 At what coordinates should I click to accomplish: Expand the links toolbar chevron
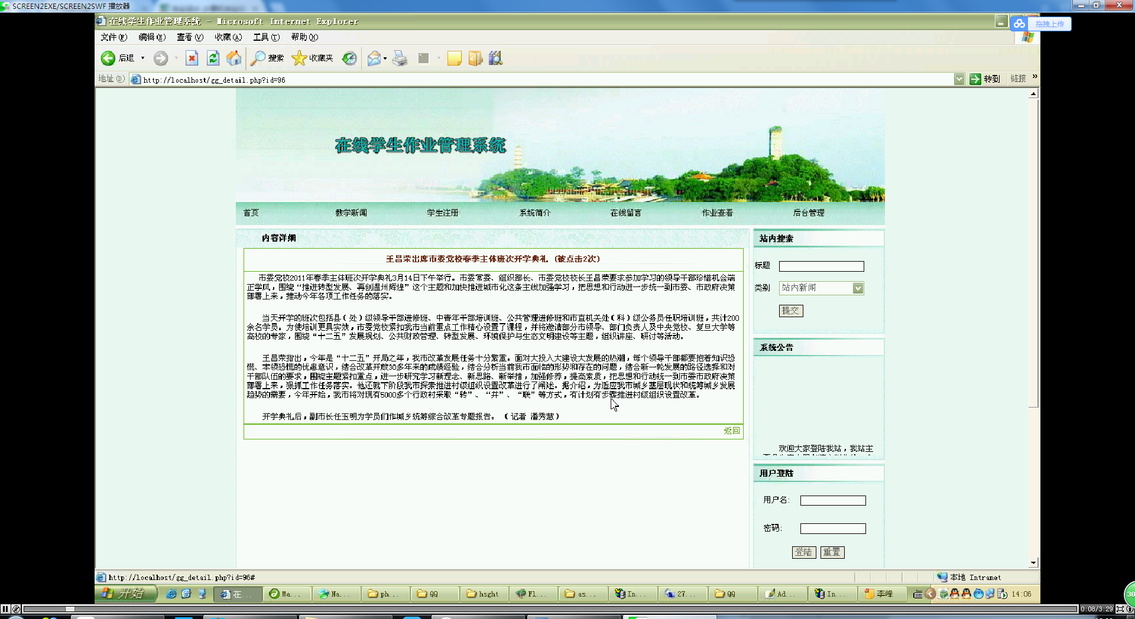(x=1035, y=77)
